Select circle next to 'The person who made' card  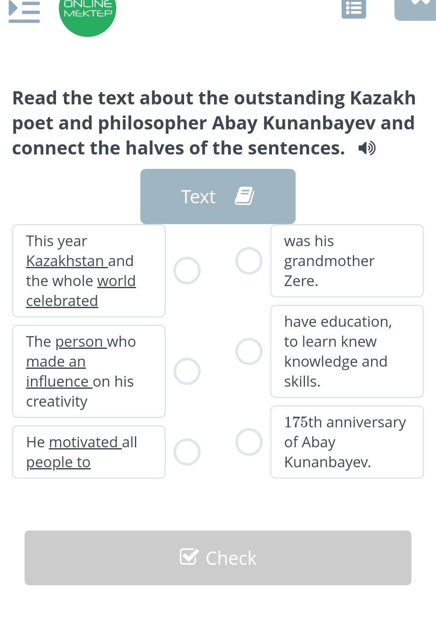tap(187, 371)
